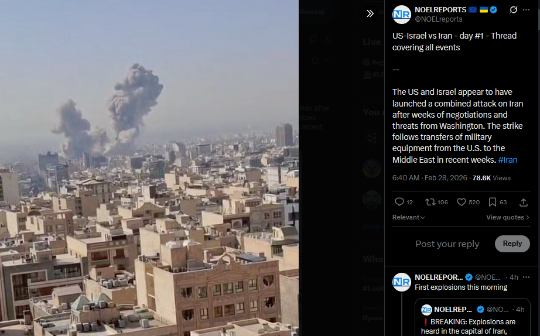Viewport: 540px width, 336px height.
Task: Click the reply comment icon showing 12
Action: pyautogui.click(x=404, y=202)
